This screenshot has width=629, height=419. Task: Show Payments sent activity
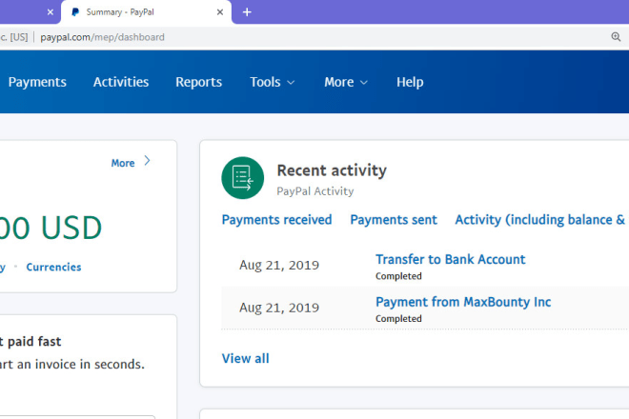click(394, 220)
